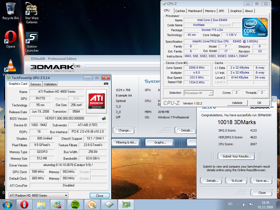Click the 10018 3DMarks score text
The height and width of the screenshot is (210, 280).
(x=237, y=122)
